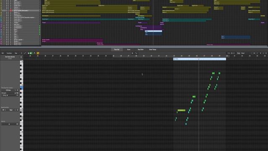Viewport: 268px width, 151px height.
Task: Select the top-left green note of the upper run
Action: [x=213, y=73]
